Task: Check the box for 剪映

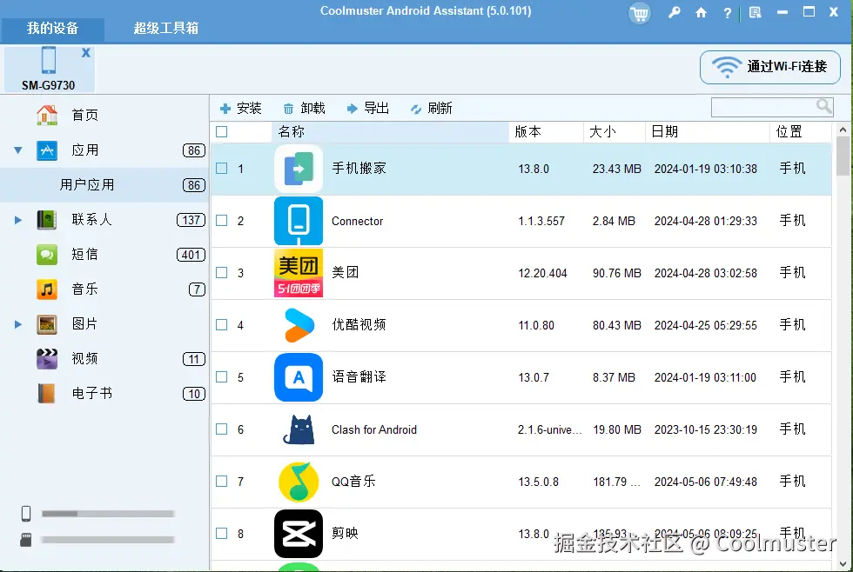Action: pyautogui.click(x=221, y=534)
